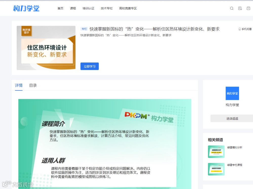The width and height of the screenshot is (253, 189).
Task: Open the 绿建专栏课程 channel link
Action: 235,165
